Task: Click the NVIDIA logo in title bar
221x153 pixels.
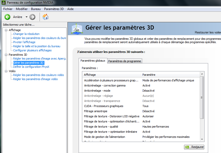Action: (x=3, y=3)
